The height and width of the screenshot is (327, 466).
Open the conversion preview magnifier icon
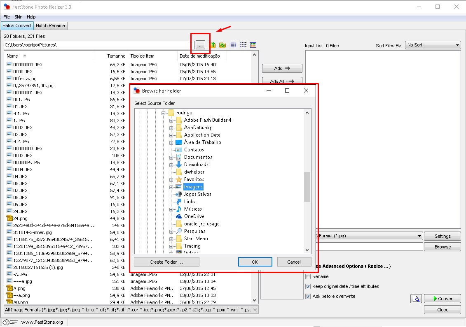(416, 299)
